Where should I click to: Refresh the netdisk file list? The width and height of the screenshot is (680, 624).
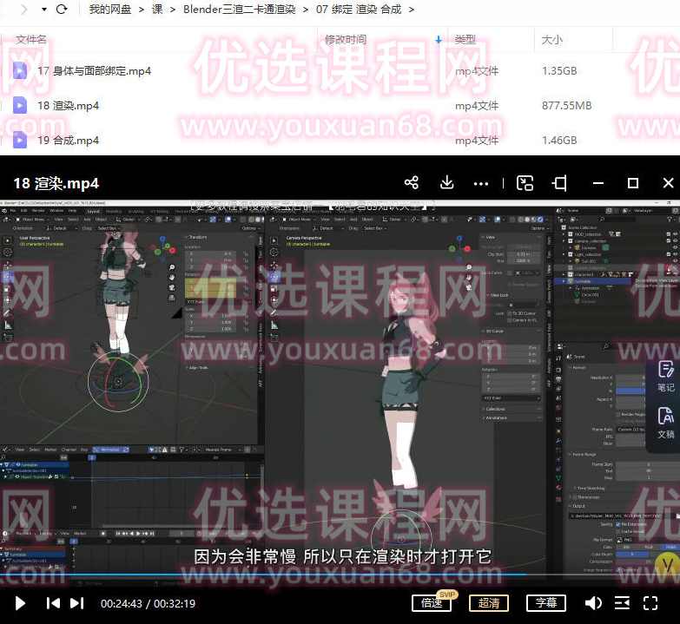tap(62, 9)
